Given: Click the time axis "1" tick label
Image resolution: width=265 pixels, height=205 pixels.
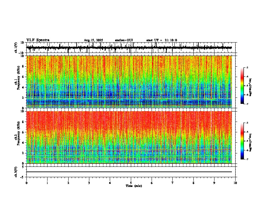Looking at the screenshot, I should click(47, 183).
